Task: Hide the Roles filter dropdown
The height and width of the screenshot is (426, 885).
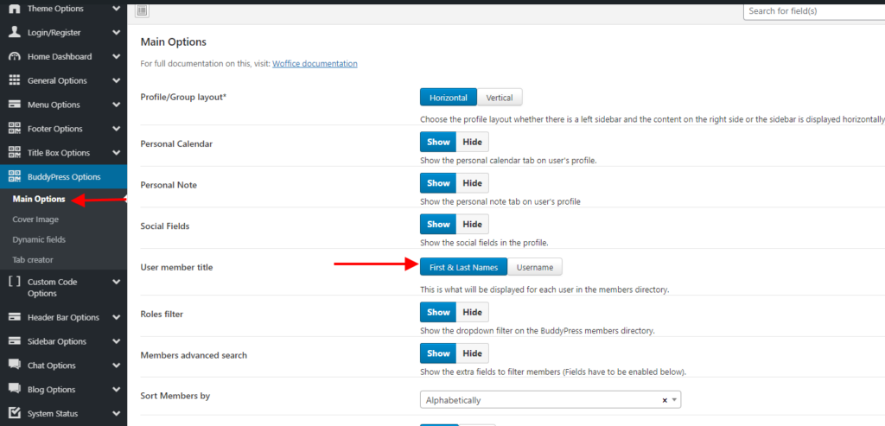Action: coord(472,312)
